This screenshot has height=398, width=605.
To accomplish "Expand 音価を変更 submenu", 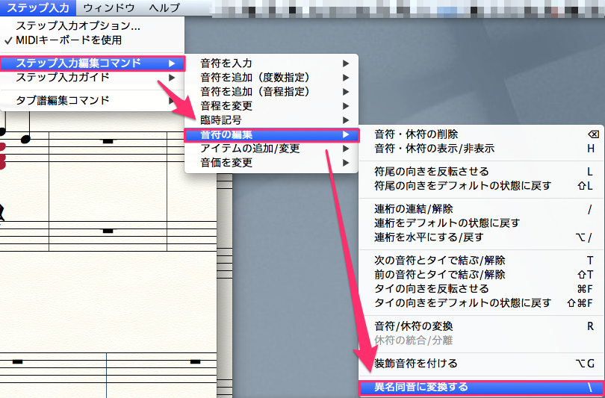I will tap(272, 163).
